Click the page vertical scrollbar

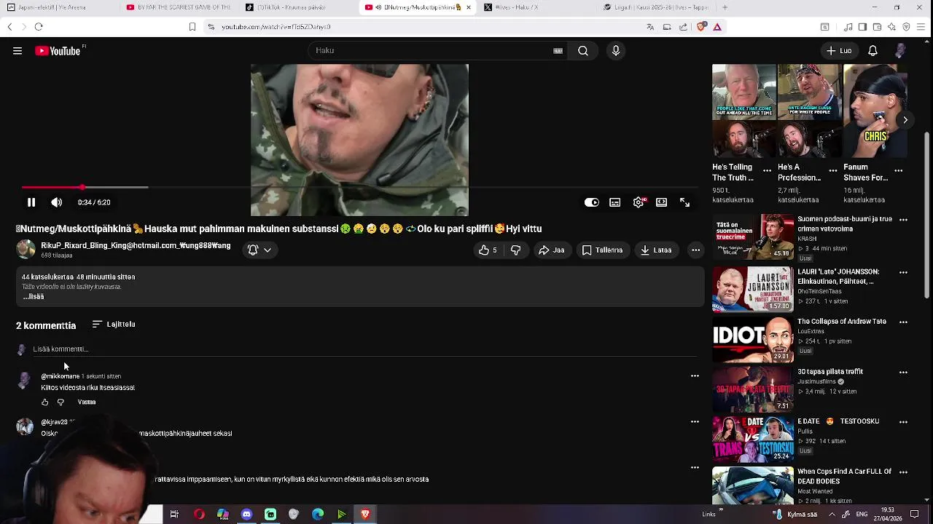pos(927,215)
